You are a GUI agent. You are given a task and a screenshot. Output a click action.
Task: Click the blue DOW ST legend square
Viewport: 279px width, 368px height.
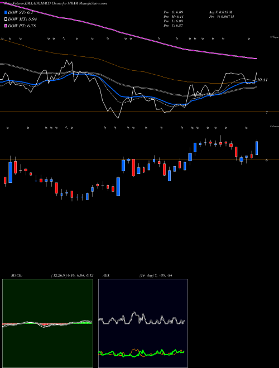(x=6, y=12)
